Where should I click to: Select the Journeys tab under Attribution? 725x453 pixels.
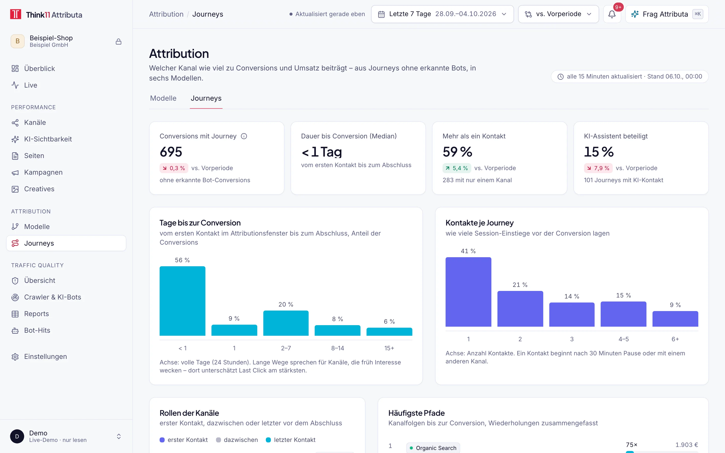206,98
